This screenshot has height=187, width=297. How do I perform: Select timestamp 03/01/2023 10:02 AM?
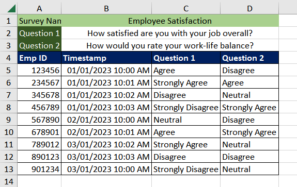coord(106,144)
